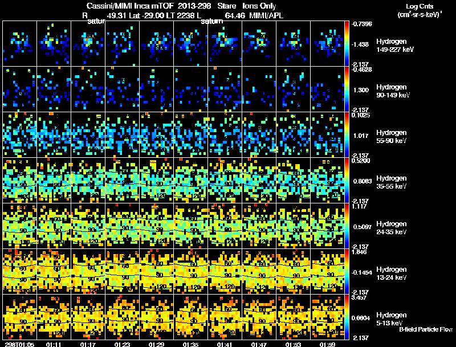Click the 01:17 time axis label
The width and height of the screenshot is (456, 347).
pyautogui.click(x=88, y=344)
